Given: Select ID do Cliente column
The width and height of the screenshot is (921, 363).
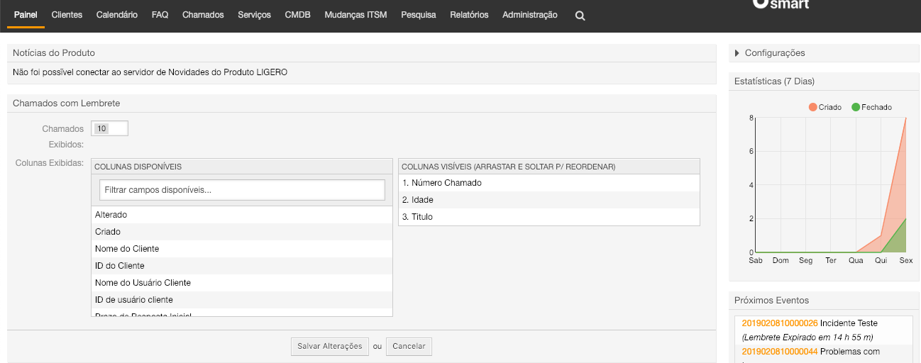Looking at the screenshot, I should 242,266.
